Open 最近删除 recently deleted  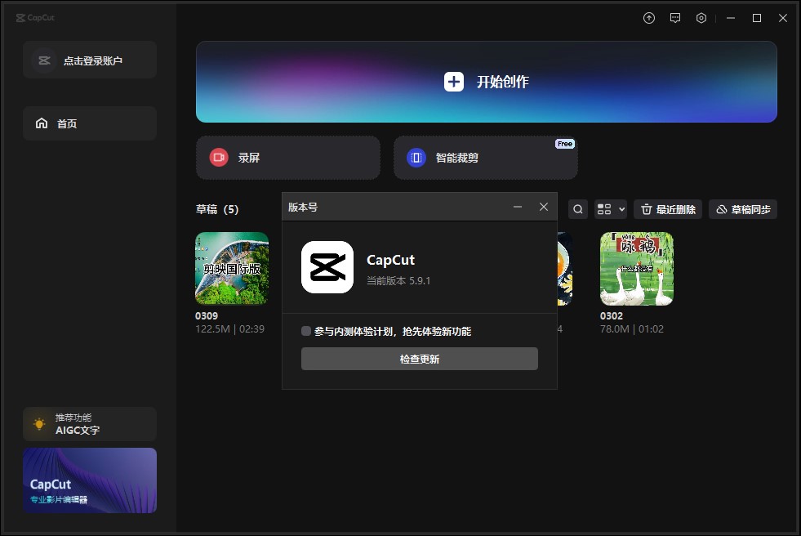[668, 209]
